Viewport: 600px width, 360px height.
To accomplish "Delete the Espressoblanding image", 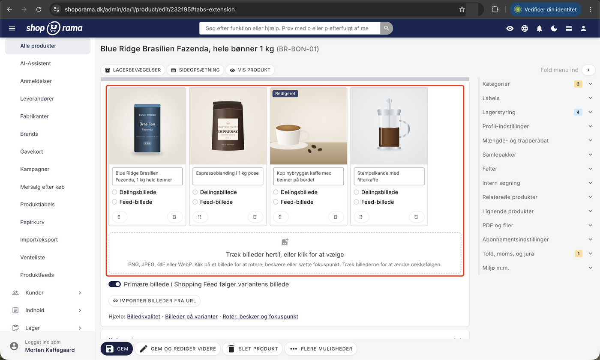I will tap(255, 217).
